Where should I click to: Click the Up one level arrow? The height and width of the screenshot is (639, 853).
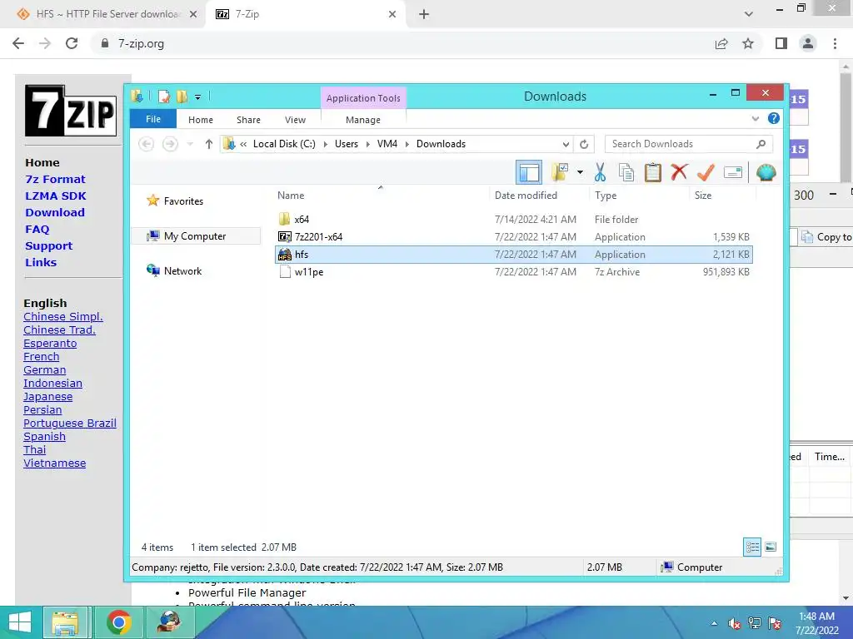point(209,144)
